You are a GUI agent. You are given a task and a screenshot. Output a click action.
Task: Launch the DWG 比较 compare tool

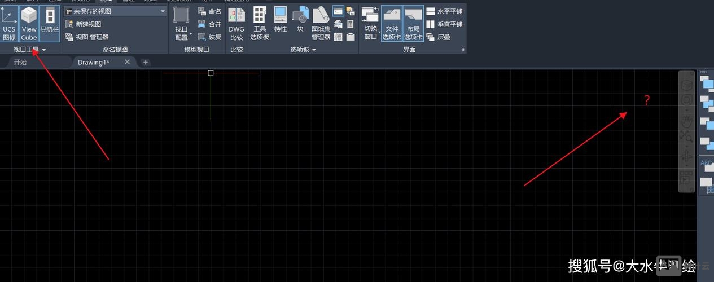click(x=236, y=24)
